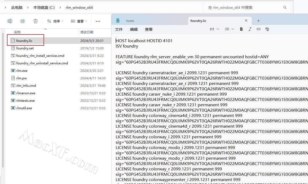308x184 pixels.
Task: Click the share icon in Explorer toolbar
Action: [x=23, y=21]
